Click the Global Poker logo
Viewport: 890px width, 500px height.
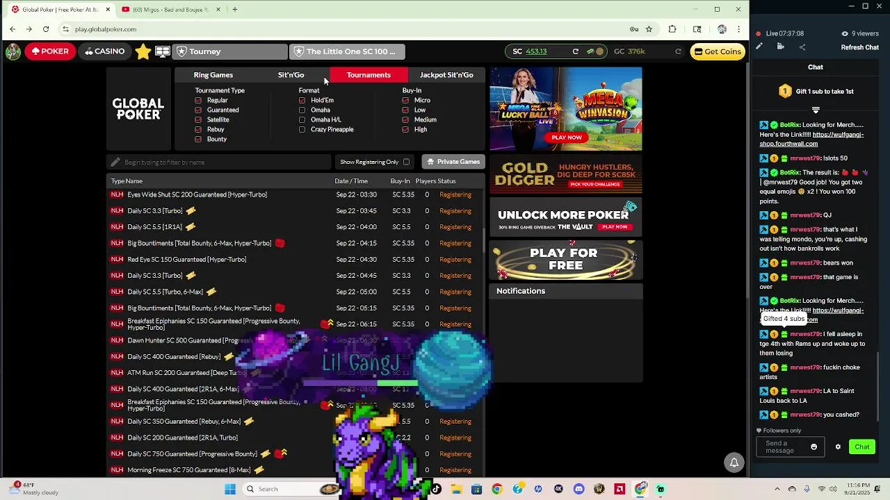[138, 109]
